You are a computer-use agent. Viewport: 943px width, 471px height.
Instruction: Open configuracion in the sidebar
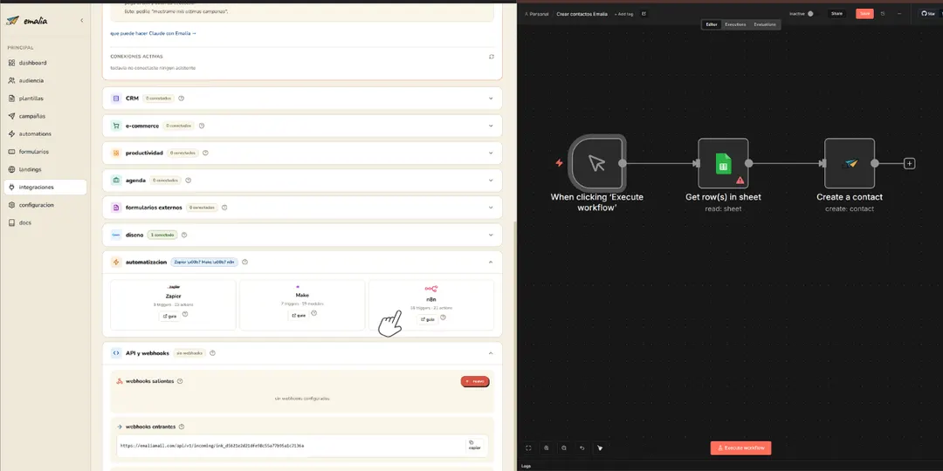(x=36, y=205)
